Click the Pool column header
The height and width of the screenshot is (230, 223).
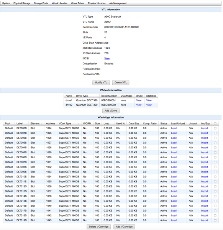coord(9,123)
